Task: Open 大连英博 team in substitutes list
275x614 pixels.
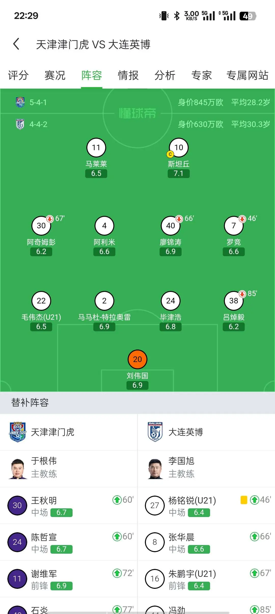Action: pos(176,432)
